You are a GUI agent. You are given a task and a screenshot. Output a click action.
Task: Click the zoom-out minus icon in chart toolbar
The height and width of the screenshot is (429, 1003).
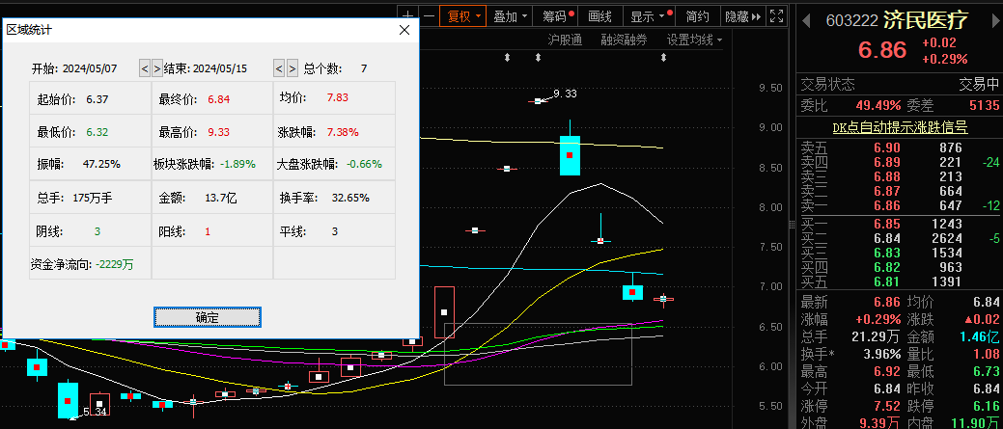pyautogui.click(x=429, y=15)
